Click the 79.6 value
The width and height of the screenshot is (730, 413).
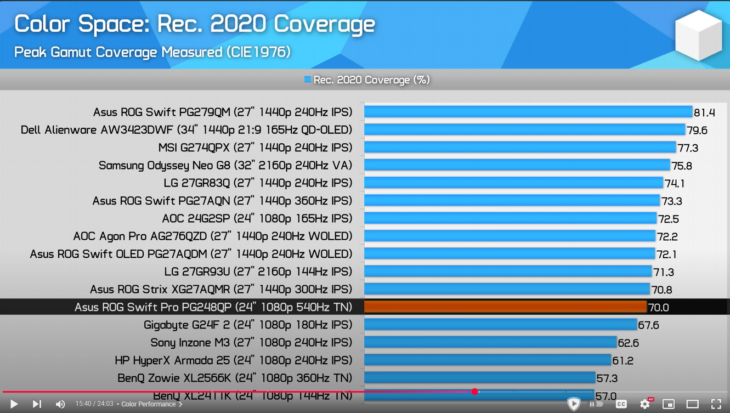point(697,131)
